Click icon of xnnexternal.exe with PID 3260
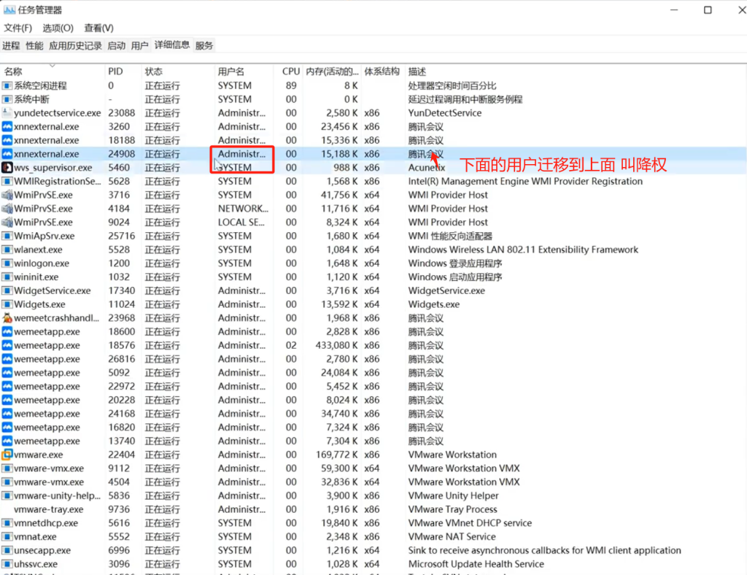747x575 pixels. [7, 127]
